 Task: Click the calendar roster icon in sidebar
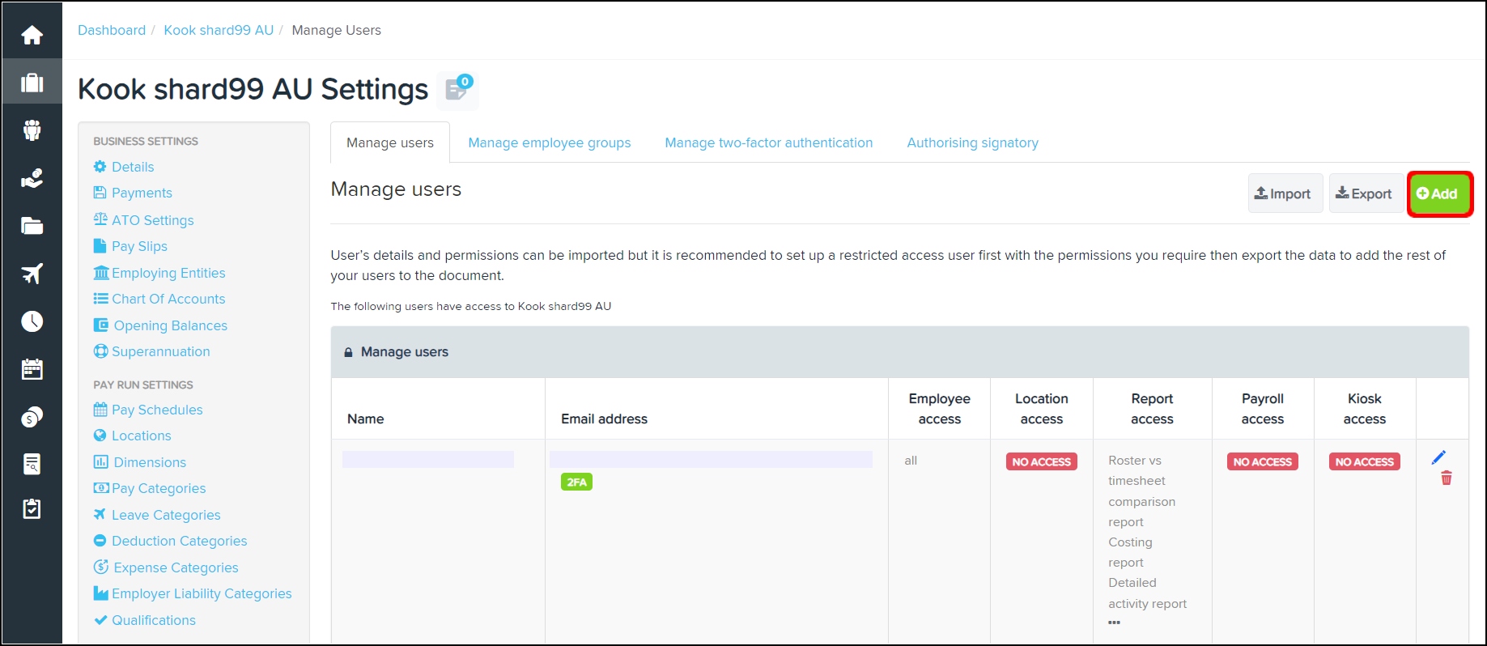[x=32, y=369]
